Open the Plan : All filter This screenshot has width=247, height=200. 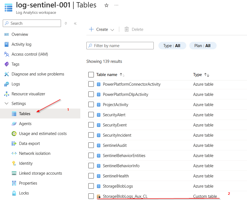pyautogui.click(x=203, y=46)
